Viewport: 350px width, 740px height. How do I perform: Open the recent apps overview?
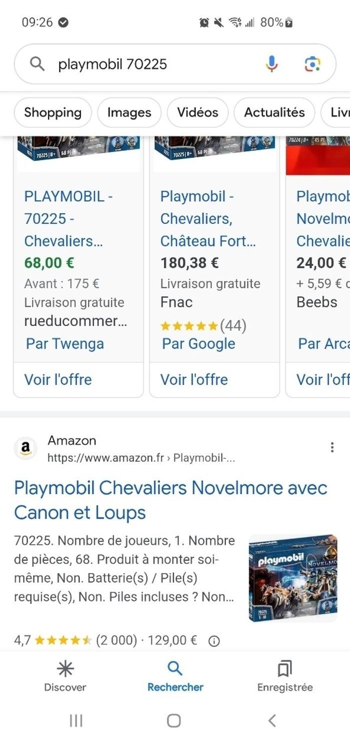[75, 721]
